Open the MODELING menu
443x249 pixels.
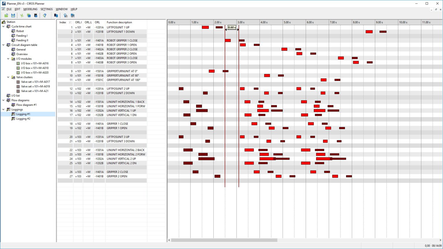coord(30,9)
